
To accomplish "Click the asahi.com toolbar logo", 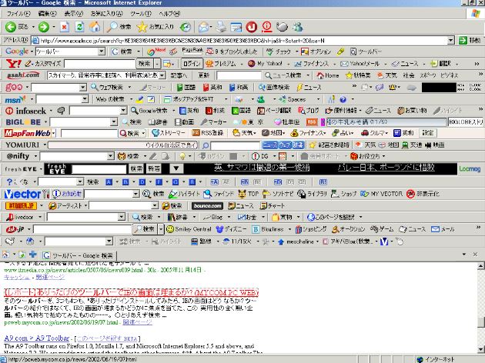I will coord(23,75).
